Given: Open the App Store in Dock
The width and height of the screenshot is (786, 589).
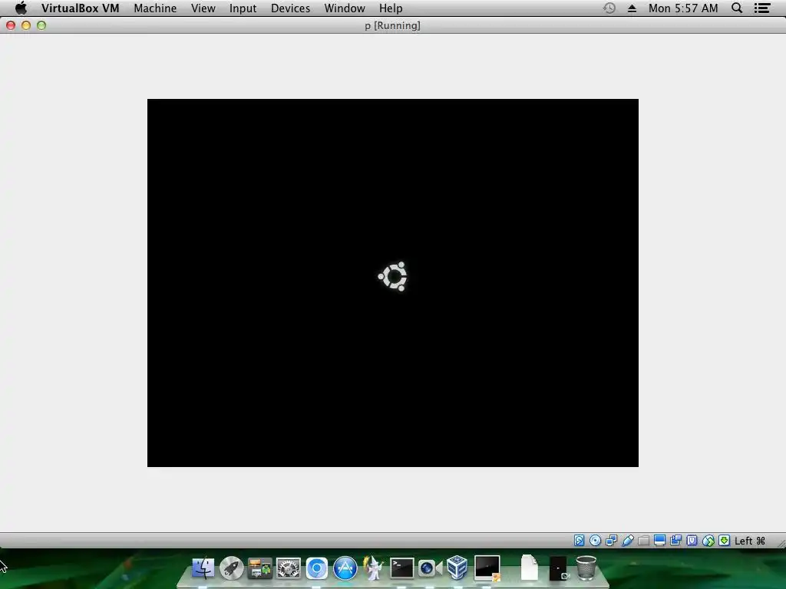Looking at the screenshot, I should pyautogui.click(x=345, y=568).
